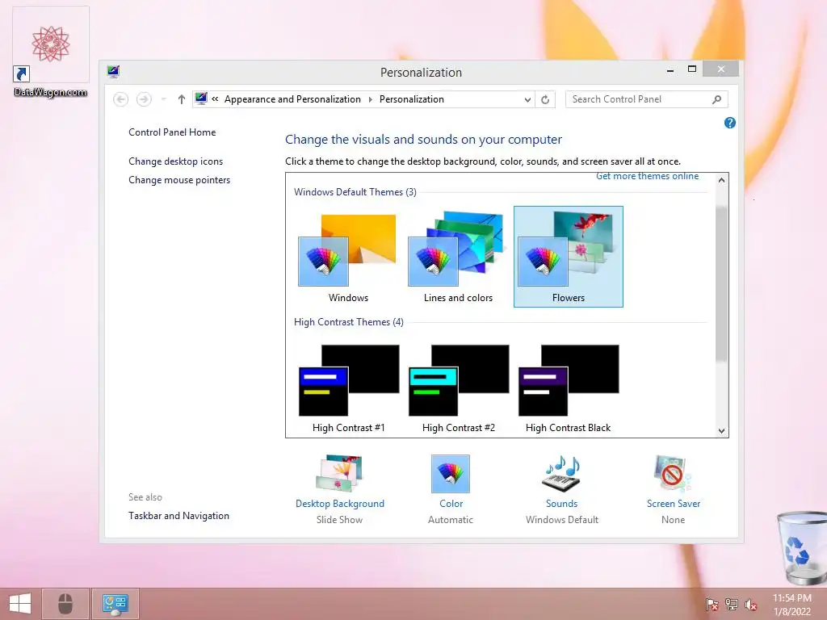Click the Forward navigation arrow
This screenshot has height=620, width=827.
point(144,99)
